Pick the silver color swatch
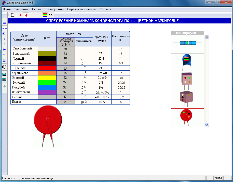Image resolution: width=233 pixels, height=182 pixels. pyautogui.click(x=47, y=49)
